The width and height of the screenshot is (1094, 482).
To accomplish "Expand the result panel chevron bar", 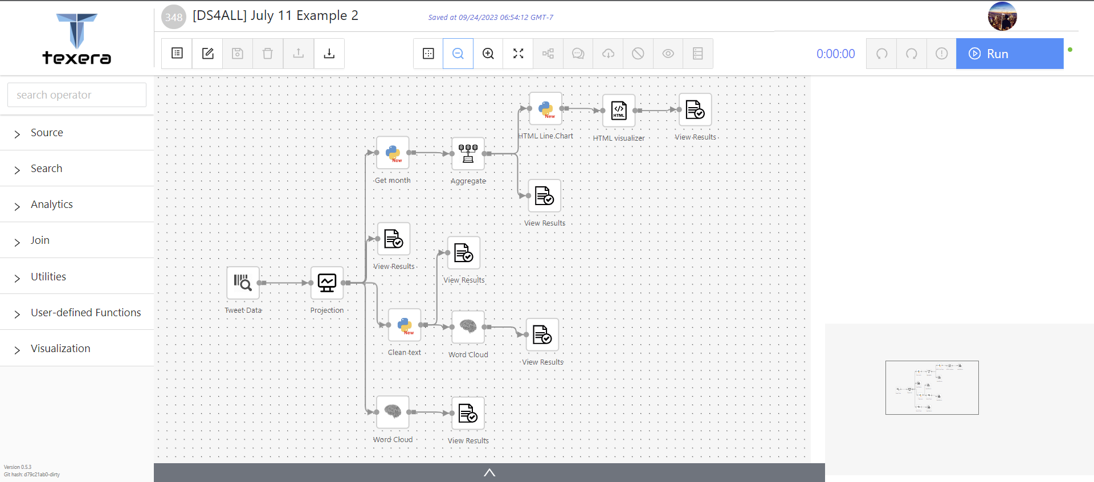I will [489, 472].
